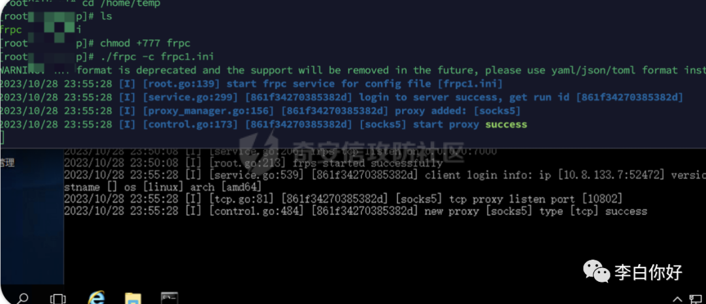Click the 管理 label on the left desktop edge
706x304 pixels.
(7, 162)
